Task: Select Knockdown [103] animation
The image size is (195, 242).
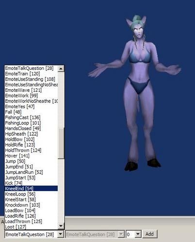Action: pyautogui.click(x=31, y=205)
